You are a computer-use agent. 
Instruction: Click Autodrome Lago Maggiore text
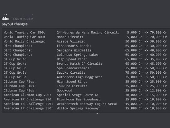pos(79,77)
